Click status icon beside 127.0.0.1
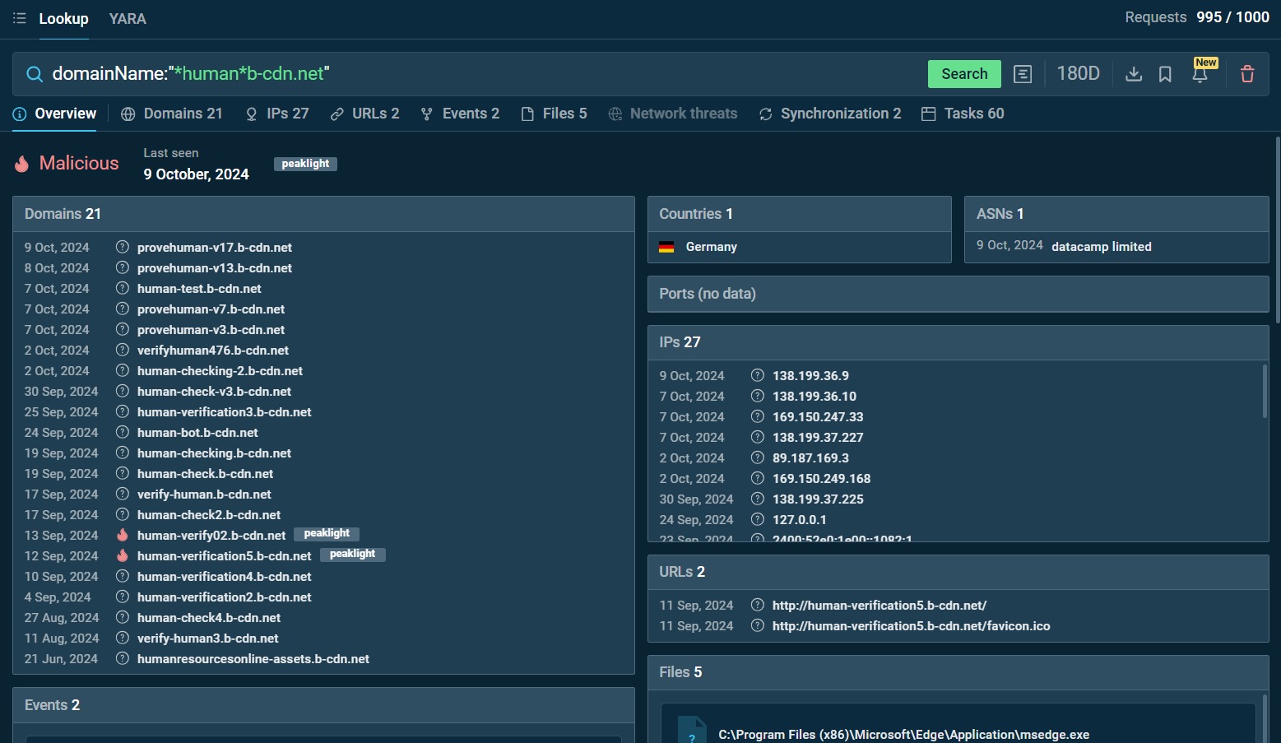 pos(758,519)
